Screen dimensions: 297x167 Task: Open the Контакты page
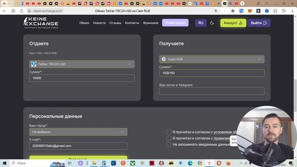pos(132,23)
